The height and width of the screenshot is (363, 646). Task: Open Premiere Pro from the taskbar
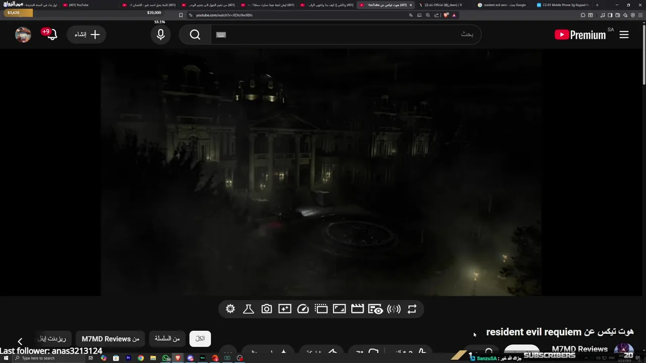pyautogui.click(x=128, y=358)
